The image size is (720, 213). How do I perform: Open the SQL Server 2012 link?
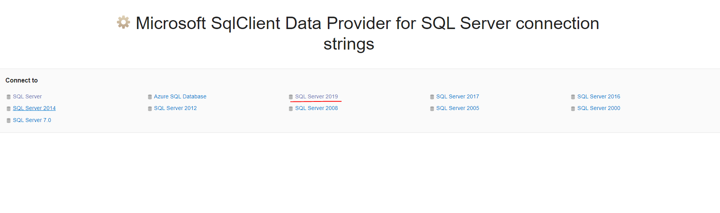[175, 108]
